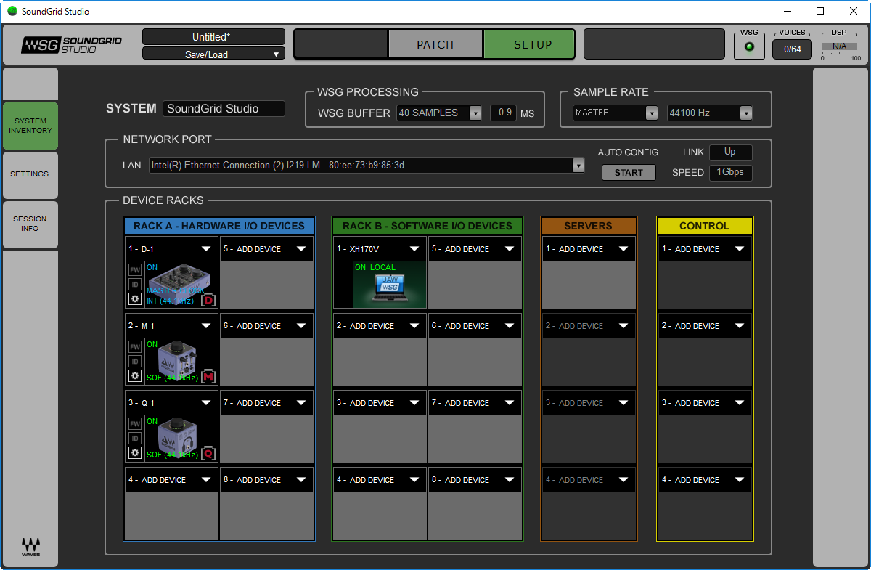Switch to the PATCH tab
Screen dimensions: 871x570
click(435, 44)
